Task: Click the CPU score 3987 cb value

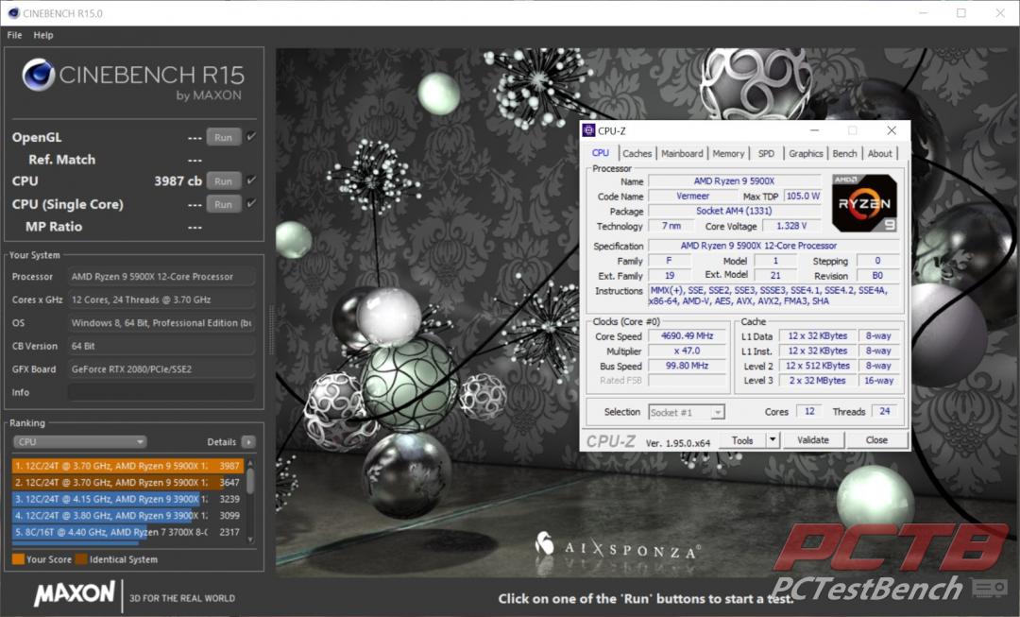Action: (178, 180)
